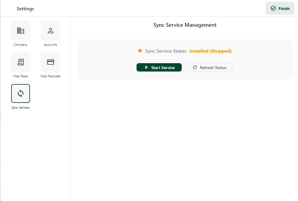298x201 pixels.
Task: Click the play triangle on Start Service
Action: pos(146,68)
